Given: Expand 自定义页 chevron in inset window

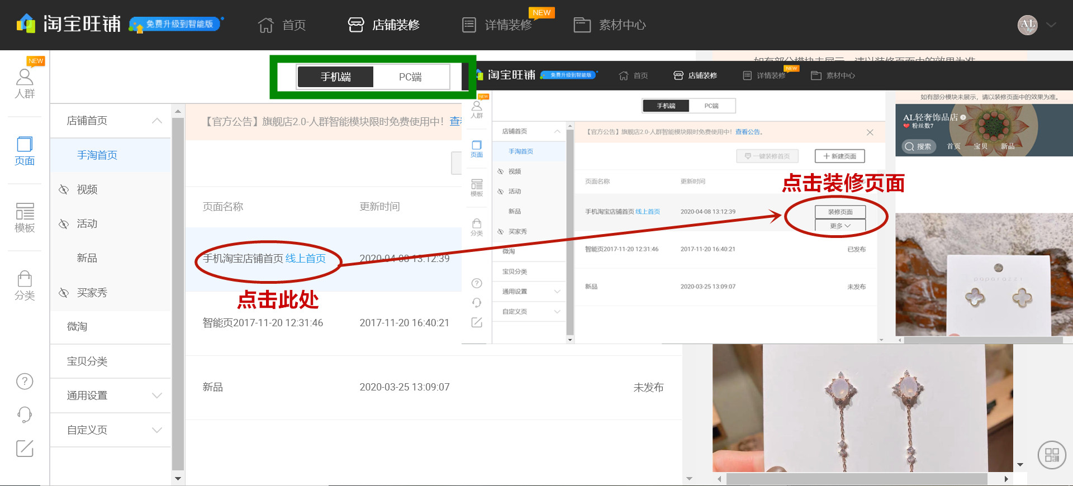Looking at the screenshot, I should (557, 312).
